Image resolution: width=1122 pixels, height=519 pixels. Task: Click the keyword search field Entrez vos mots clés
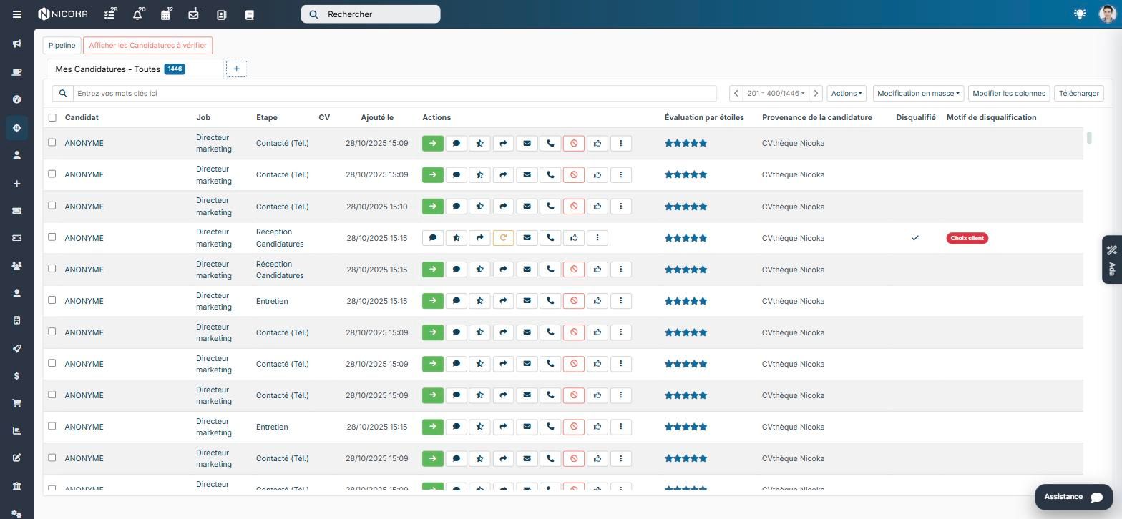pyautogui.click(x=394, y=94)
